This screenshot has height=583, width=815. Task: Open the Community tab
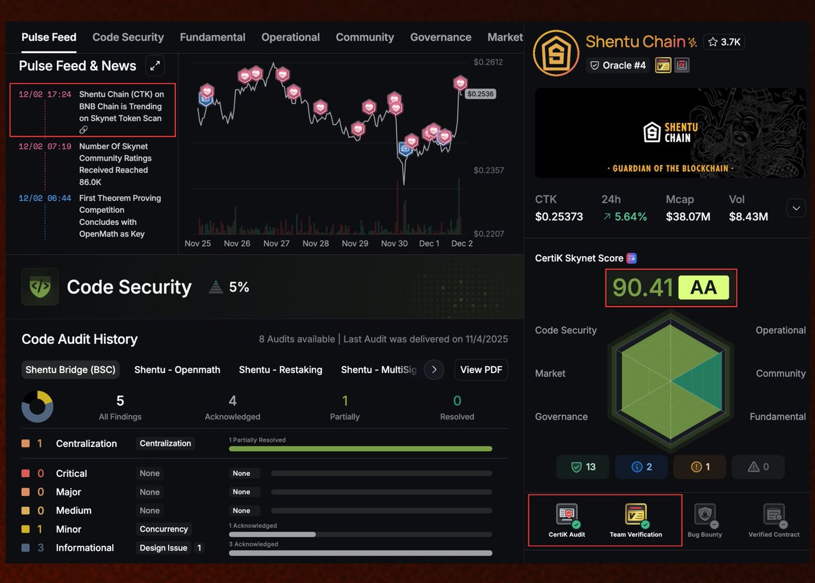(365, 37)
